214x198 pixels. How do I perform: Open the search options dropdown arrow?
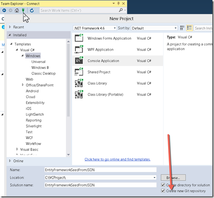coord(125,10)
